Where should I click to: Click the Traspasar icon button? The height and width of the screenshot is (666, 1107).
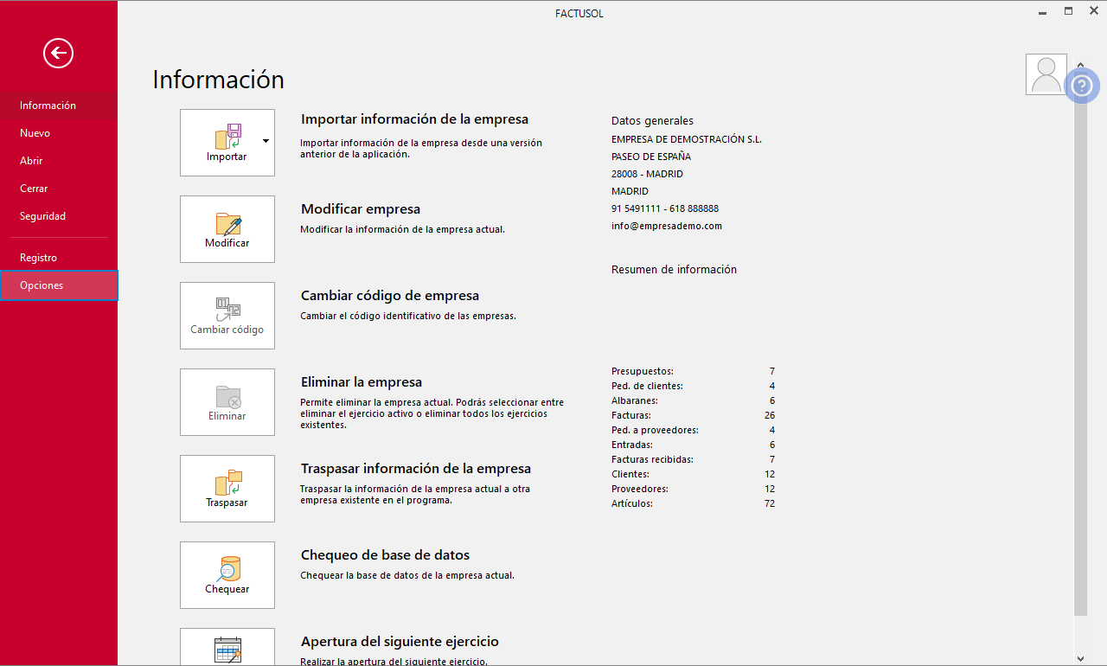click(x=227, y=489)
